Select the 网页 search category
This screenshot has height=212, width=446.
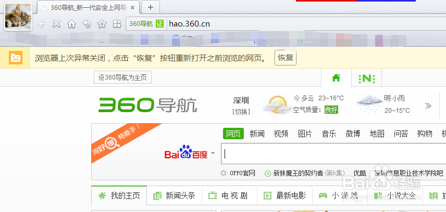tap(233, 134)
